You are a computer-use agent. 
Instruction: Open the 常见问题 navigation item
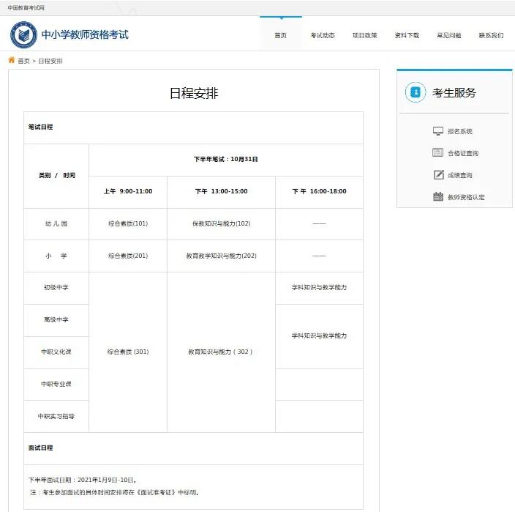point(448,35)
